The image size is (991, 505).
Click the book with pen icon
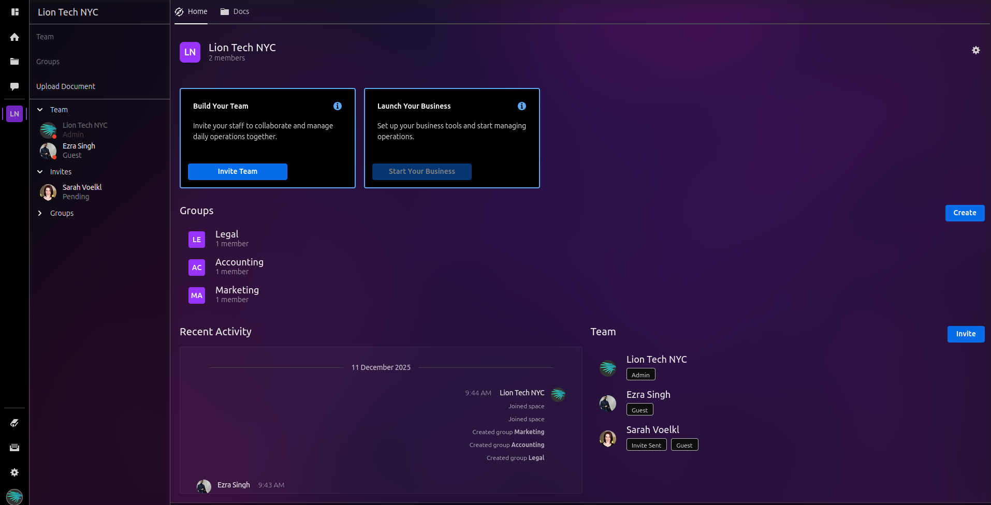click(14, 423)
